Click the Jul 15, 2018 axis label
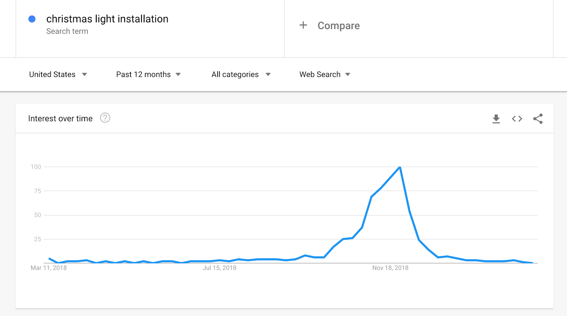Screen dimensions: 567x316 (x=219, y=268)
